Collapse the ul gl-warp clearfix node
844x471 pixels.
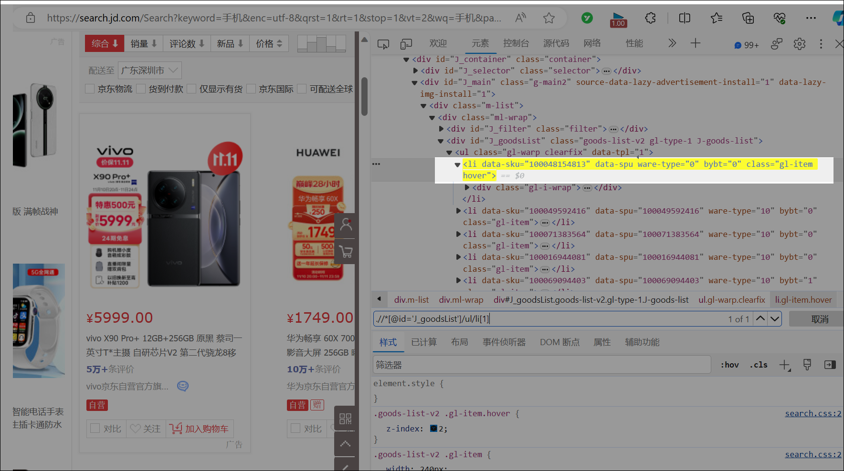449,153
